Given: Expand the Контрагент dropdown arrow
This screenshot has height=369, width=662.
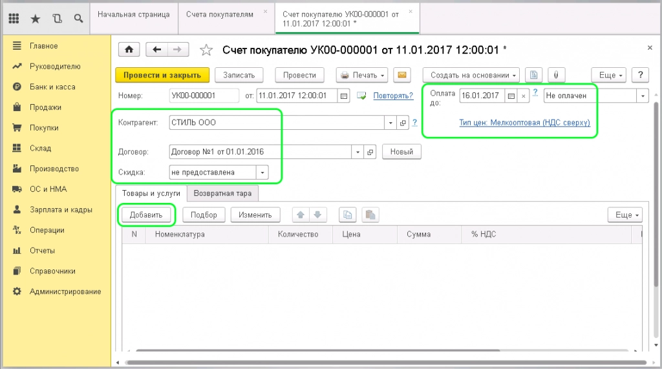Looking at the screenshot, I should pyautogui.click(x=390, y=123).
